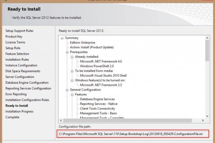Select Microsoft .NET Framework 4.0 row
Screen dimensions: 215x143
click(x=101, y=61)
